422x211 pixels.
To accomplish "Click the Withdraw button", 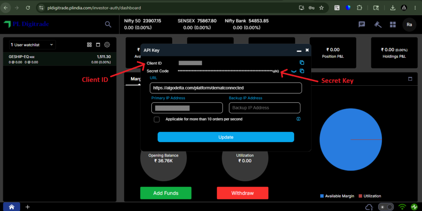I will coord(242,193).
